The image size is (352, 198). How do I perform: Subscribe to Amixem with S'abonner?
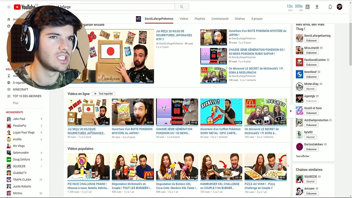(x=312, y=194)
